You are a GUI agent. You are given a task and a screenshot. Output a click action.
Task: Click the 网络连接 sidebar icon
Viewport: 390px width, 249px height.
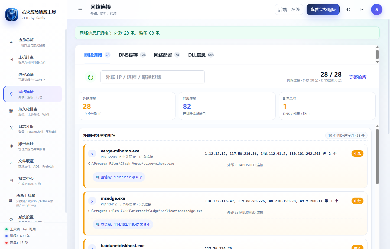(x=11, y=94)
